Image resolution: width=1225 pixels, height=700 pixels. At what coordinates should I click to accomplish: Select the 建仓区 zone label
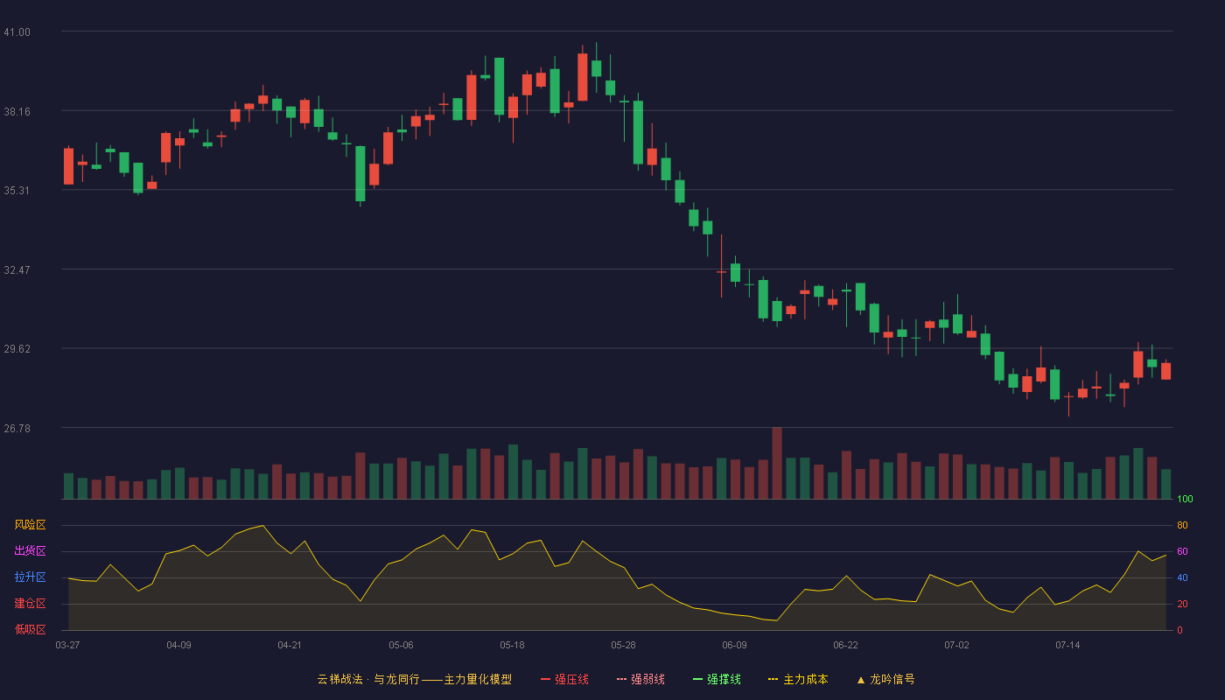(x=30, y=604)
